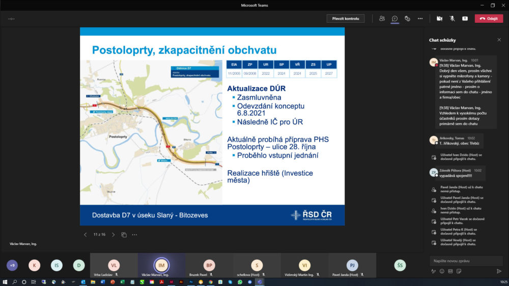Send the chat message with the arrow icon
Viewport: 509px width, 286px height.
pos(499,271)
